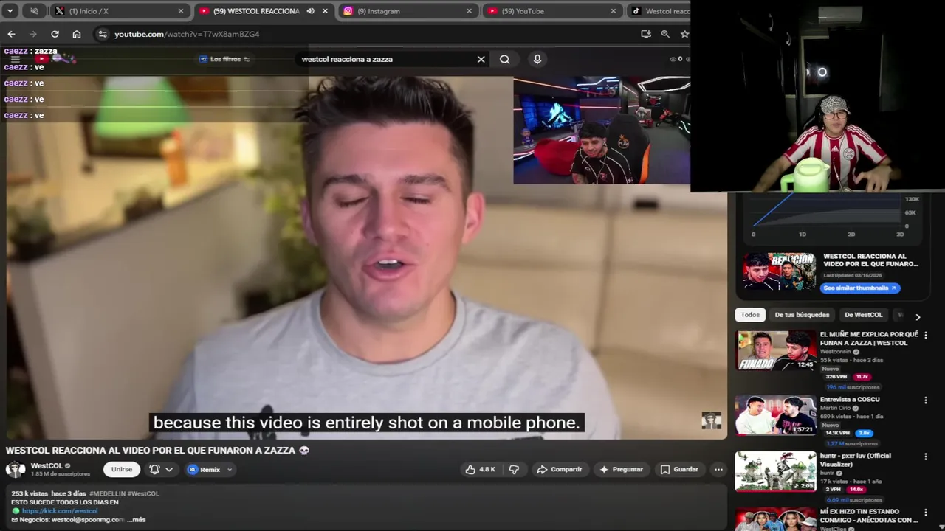Click the Preguntar button
Image resolution: width=945 pixels, height=531 pixels.
(621, 469)
